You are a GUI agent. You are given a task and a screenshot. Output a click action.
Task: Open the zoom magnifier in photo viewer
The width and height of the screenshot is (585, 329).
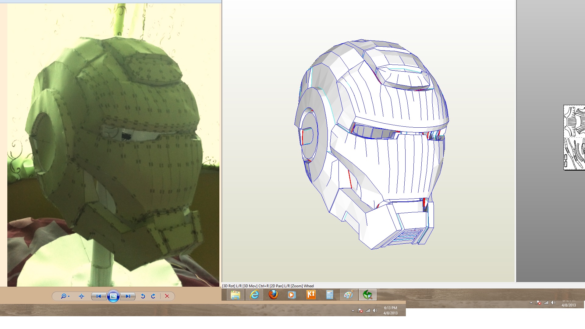tap(63, 296)
